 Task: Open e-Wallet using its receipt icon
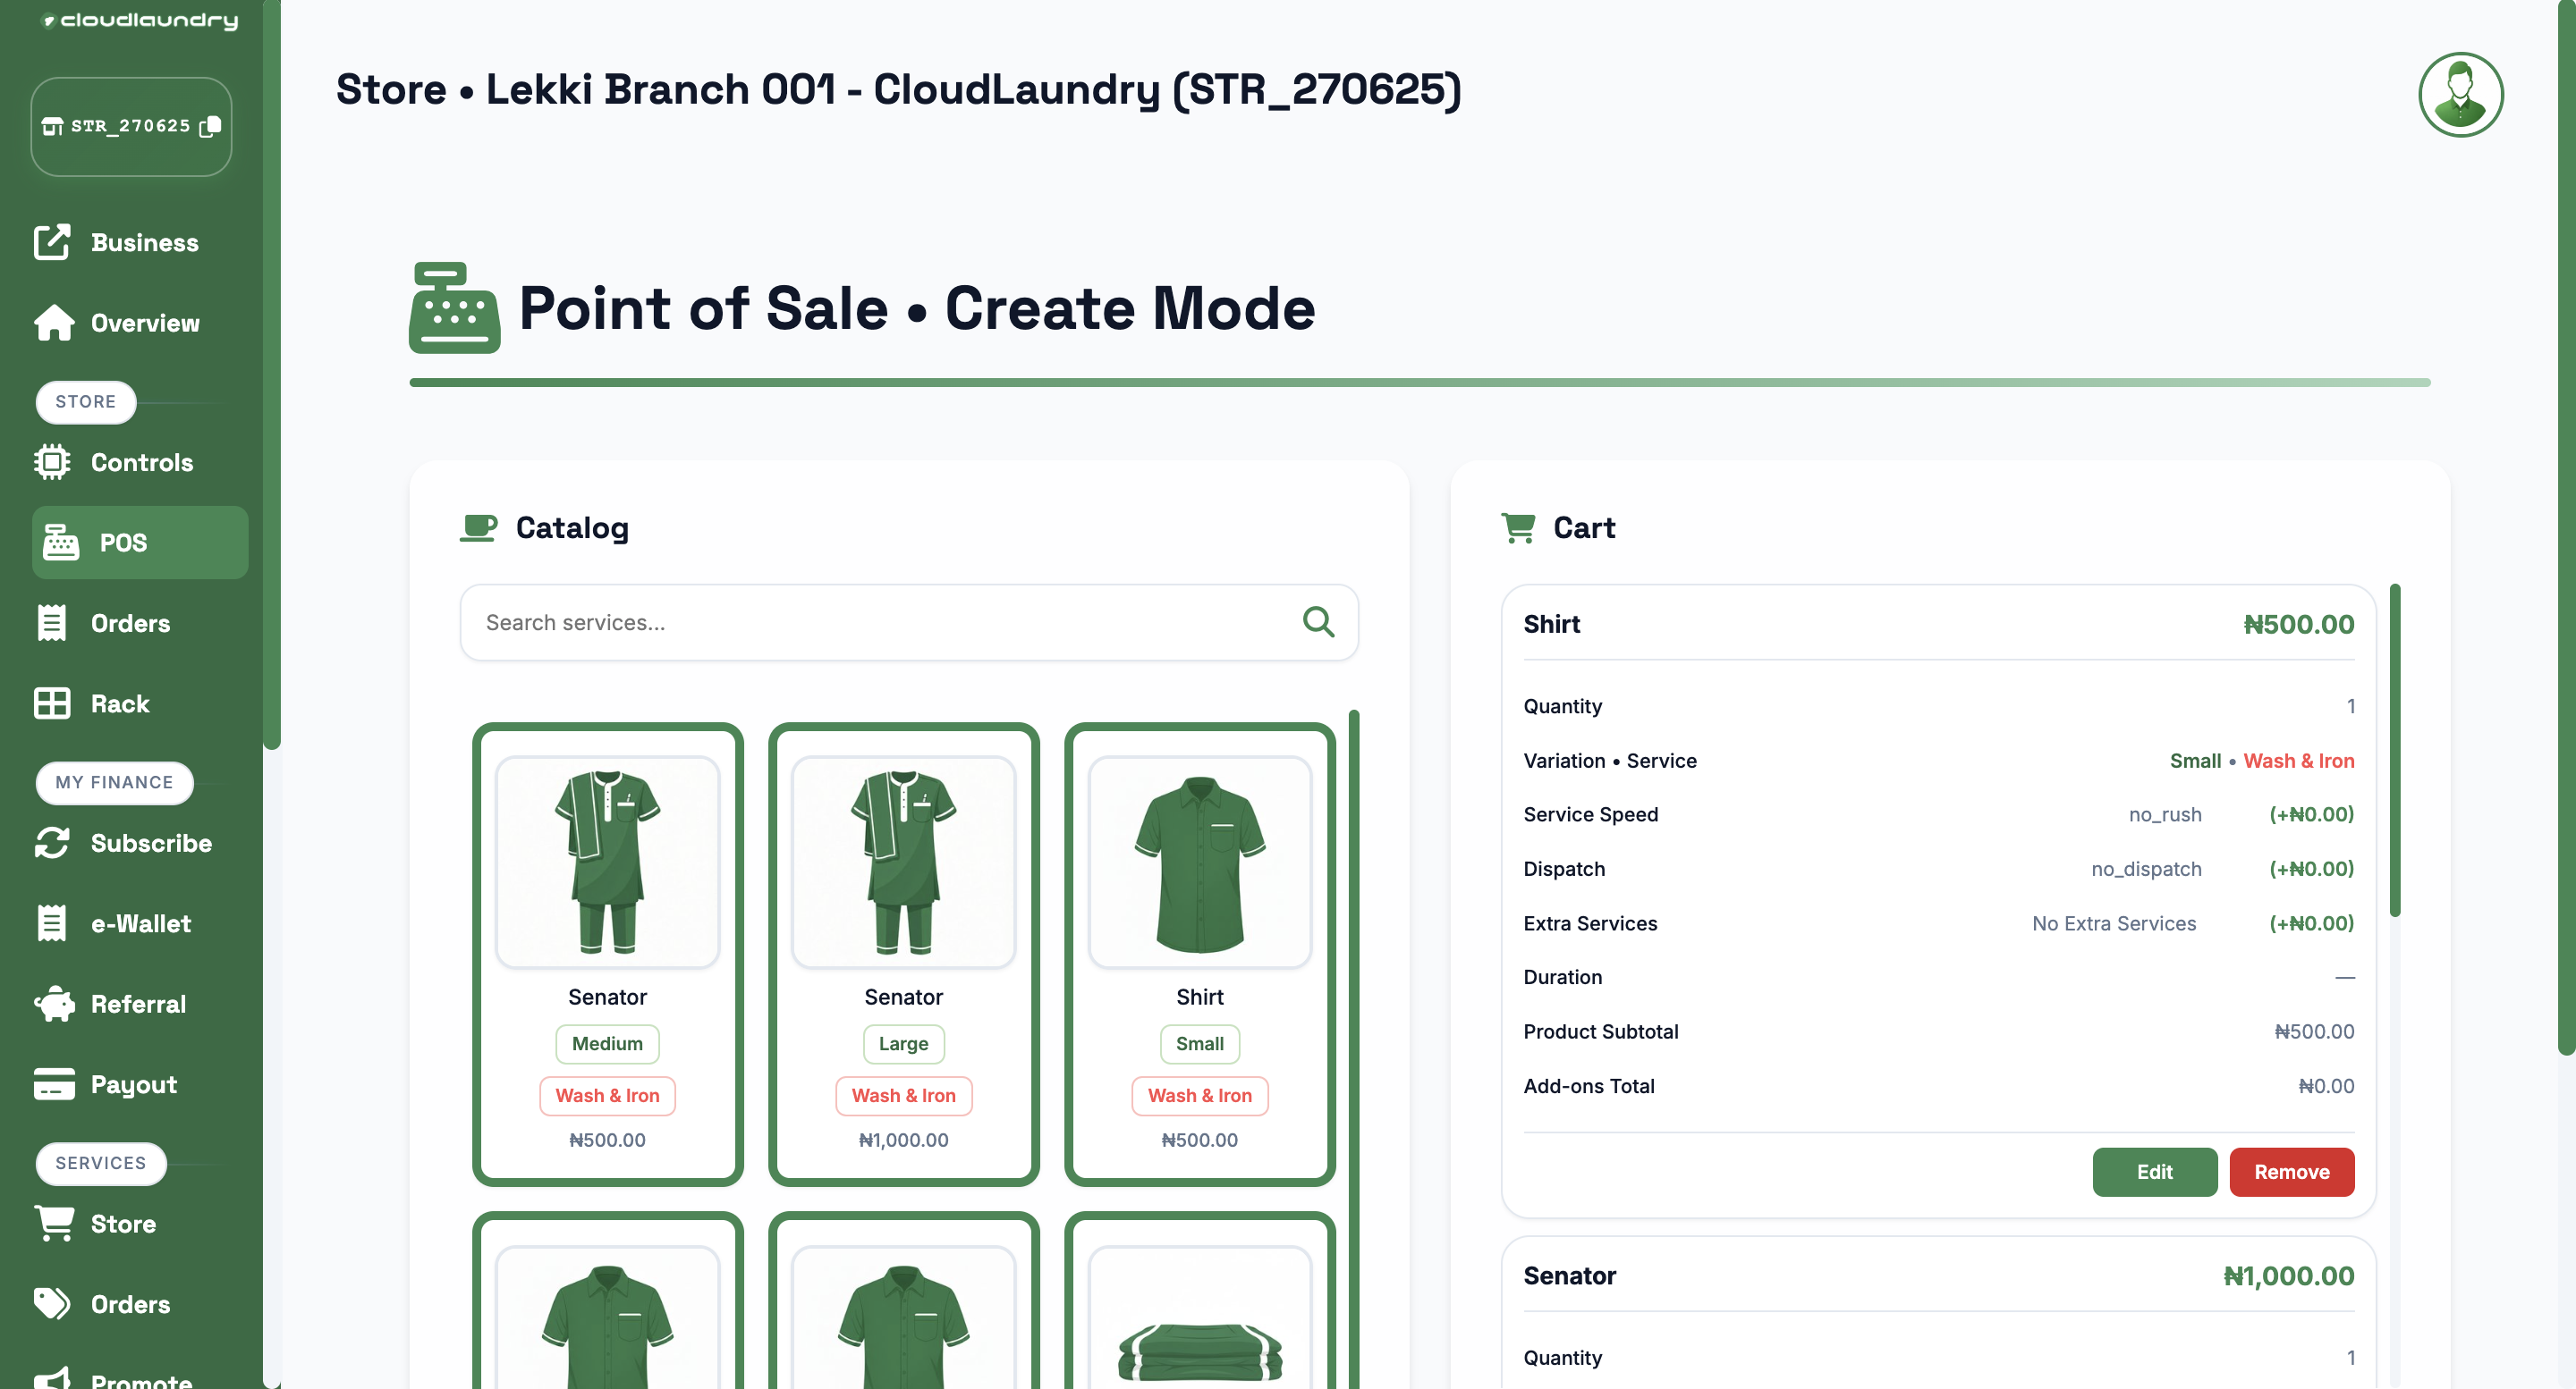[x=52, y=922]
